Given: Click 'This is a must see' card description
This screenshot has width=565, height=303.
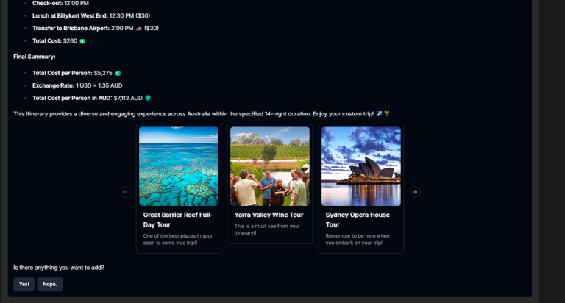Looking at the screenshot, I should point(267,229).
